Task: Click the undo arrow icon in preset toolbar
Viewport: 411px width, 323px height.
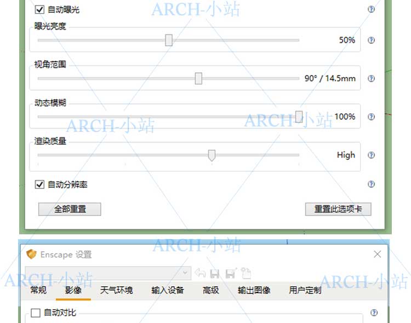Action: click(200, 273)
